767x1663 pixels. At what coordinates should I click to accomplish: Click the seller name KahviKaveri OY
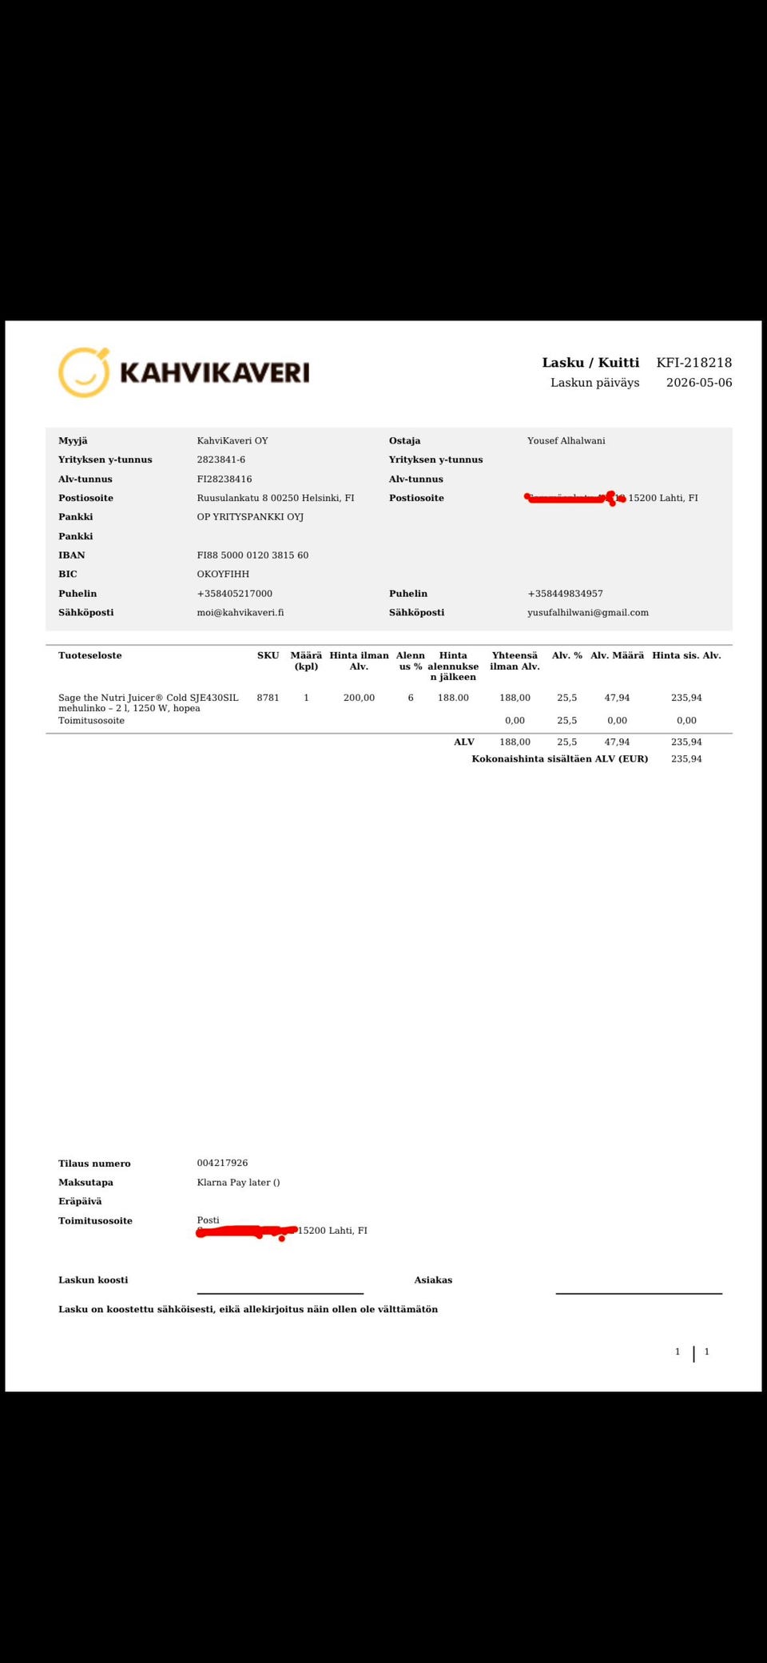point(232,440)
